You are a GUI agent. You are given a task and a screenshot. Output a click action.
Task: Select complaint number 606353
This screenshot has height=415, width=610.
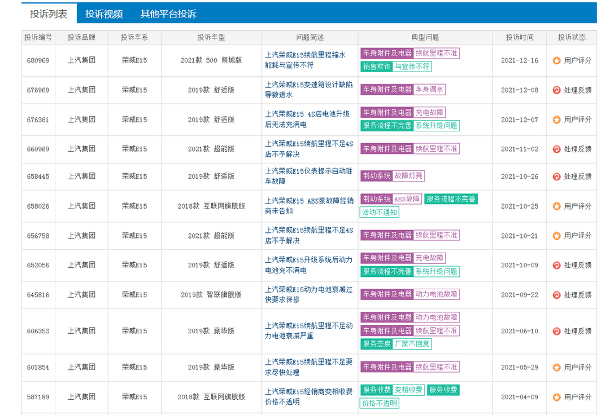[x=38, y=331]
